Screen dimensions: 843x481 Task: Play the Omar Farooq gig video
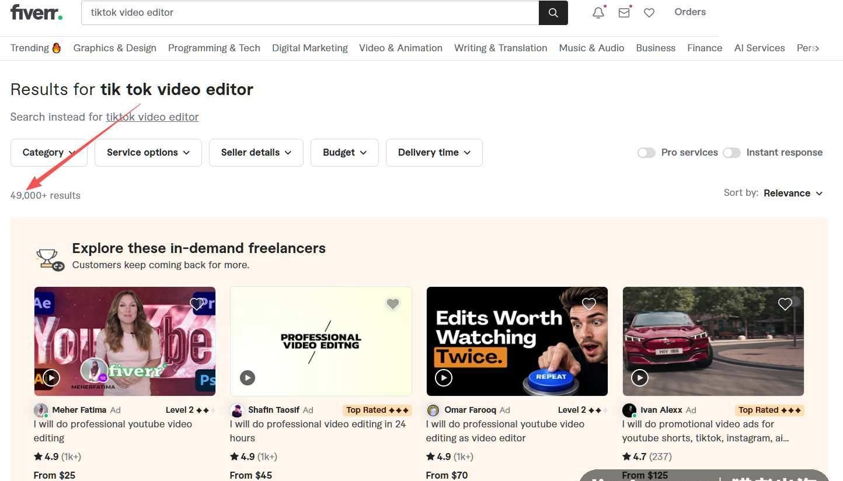pyautogui.click(x=444, y=378)
